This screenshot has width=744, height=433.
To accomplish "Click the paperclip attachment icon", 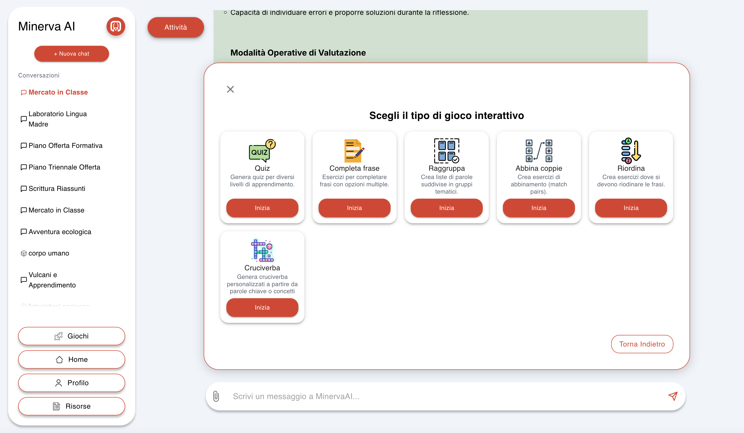I will pyautogui.click(x=216, y=396).
